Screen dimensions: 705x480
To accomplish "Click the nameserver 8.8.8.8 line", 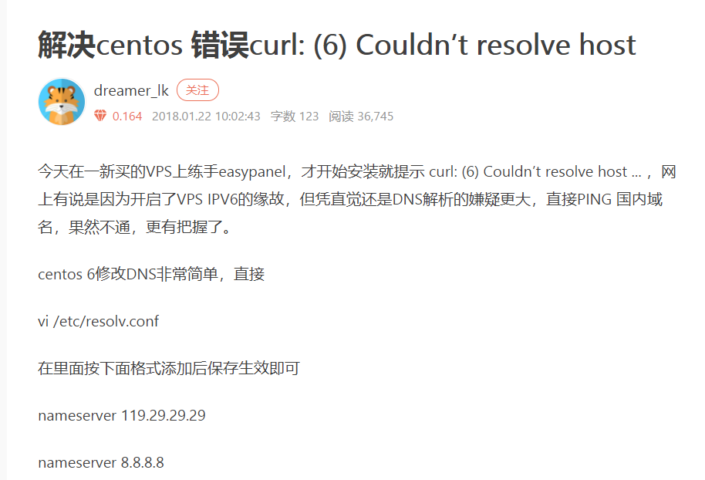I will click(101, 462).
